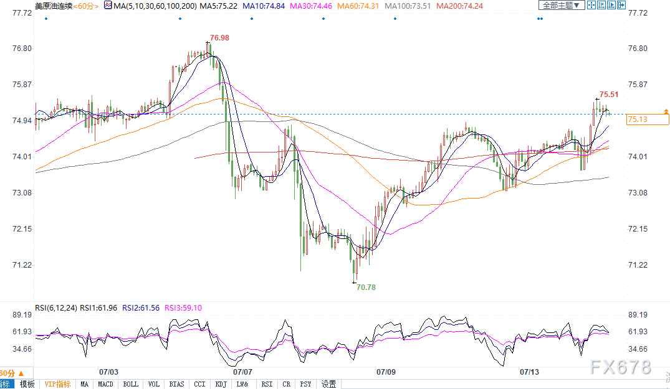Switch to the KDJ indicator tab
The width and height of the screenshot is (670, 389).
coord(221,384)
